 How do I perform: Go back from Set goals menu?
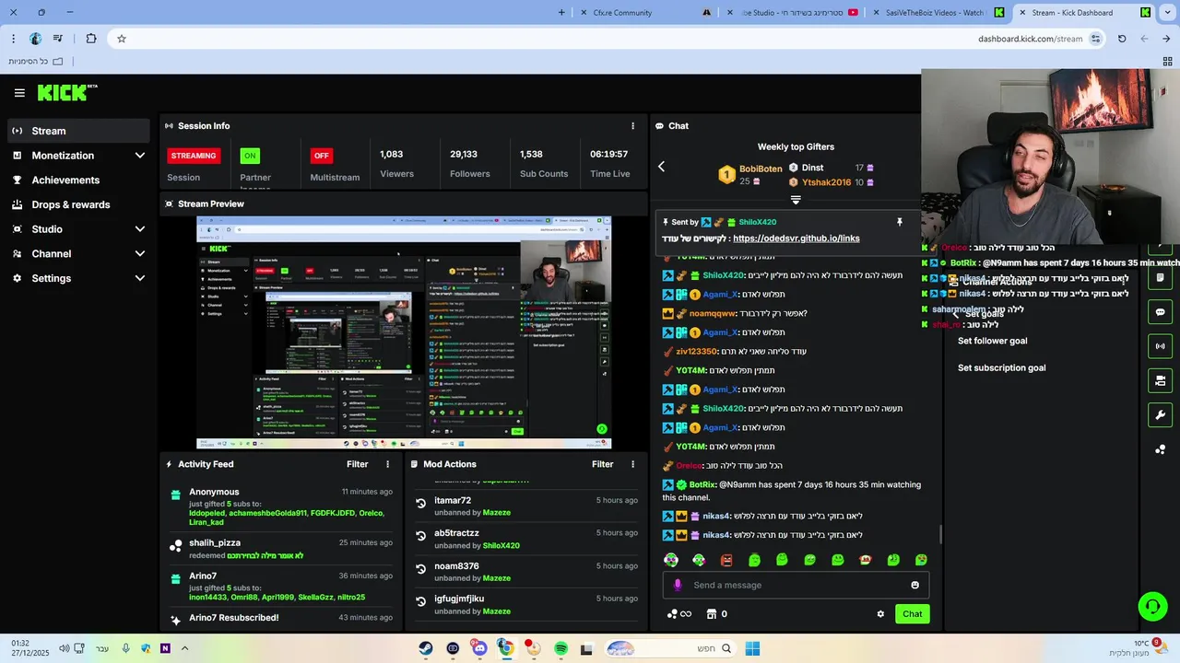(957, 315)
